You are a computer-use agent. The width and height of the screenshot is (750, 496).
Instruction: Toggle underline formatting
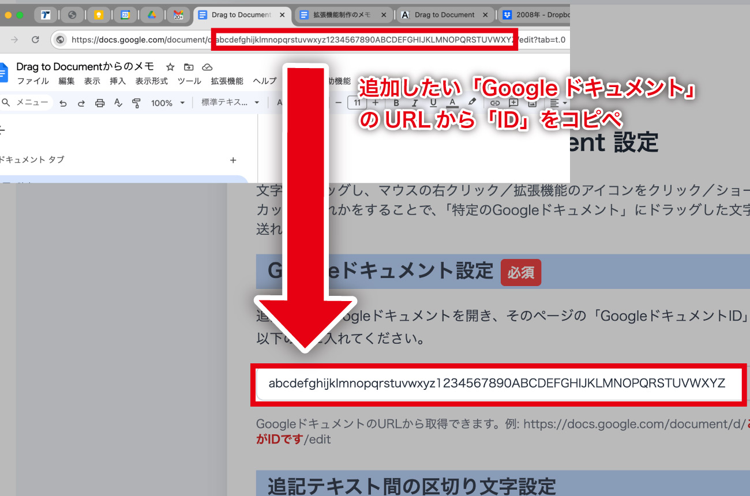tap(434, 103)
